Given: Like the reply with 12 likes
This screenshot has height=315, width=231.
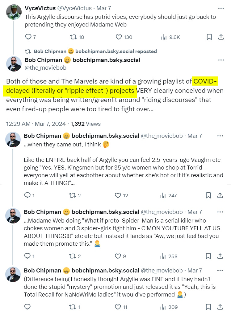Looking at the screenshot, I should (118, 195).
